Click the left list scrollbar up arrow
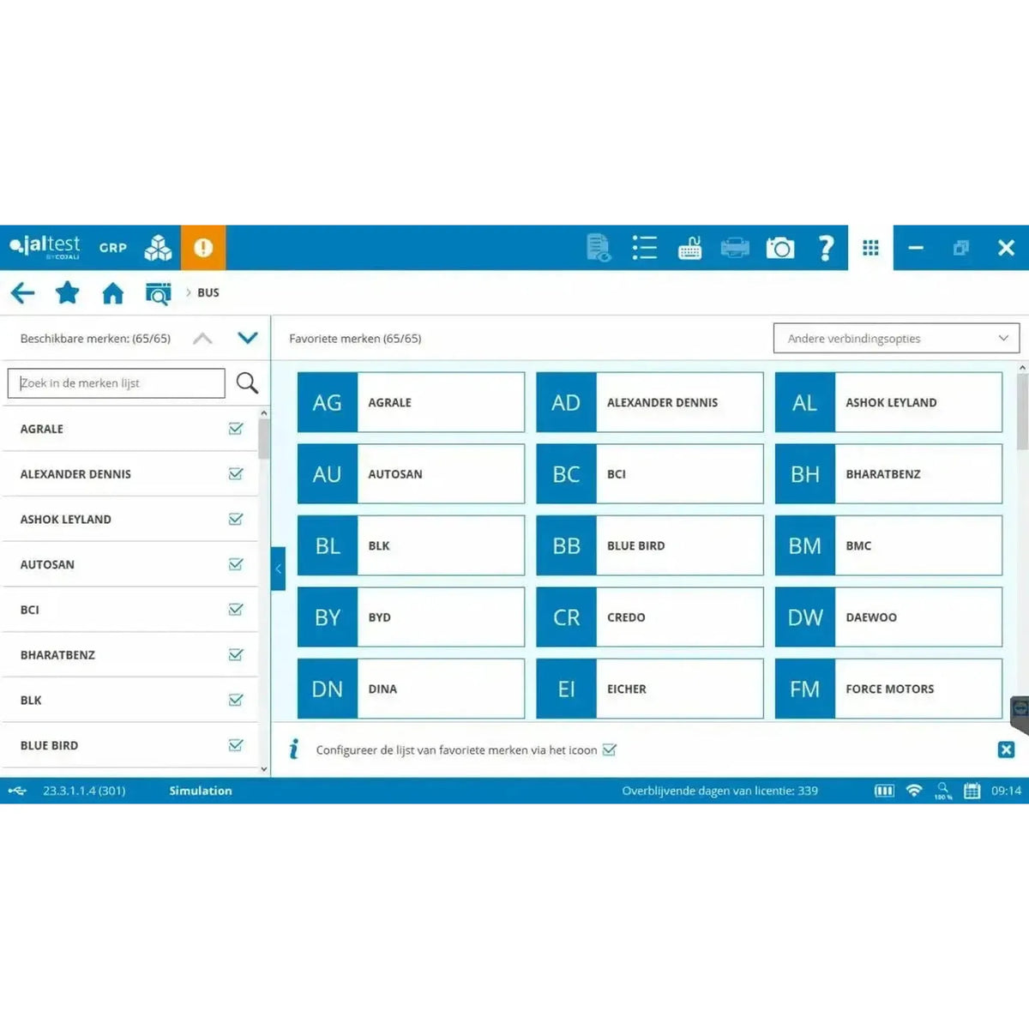 (264, 413)
